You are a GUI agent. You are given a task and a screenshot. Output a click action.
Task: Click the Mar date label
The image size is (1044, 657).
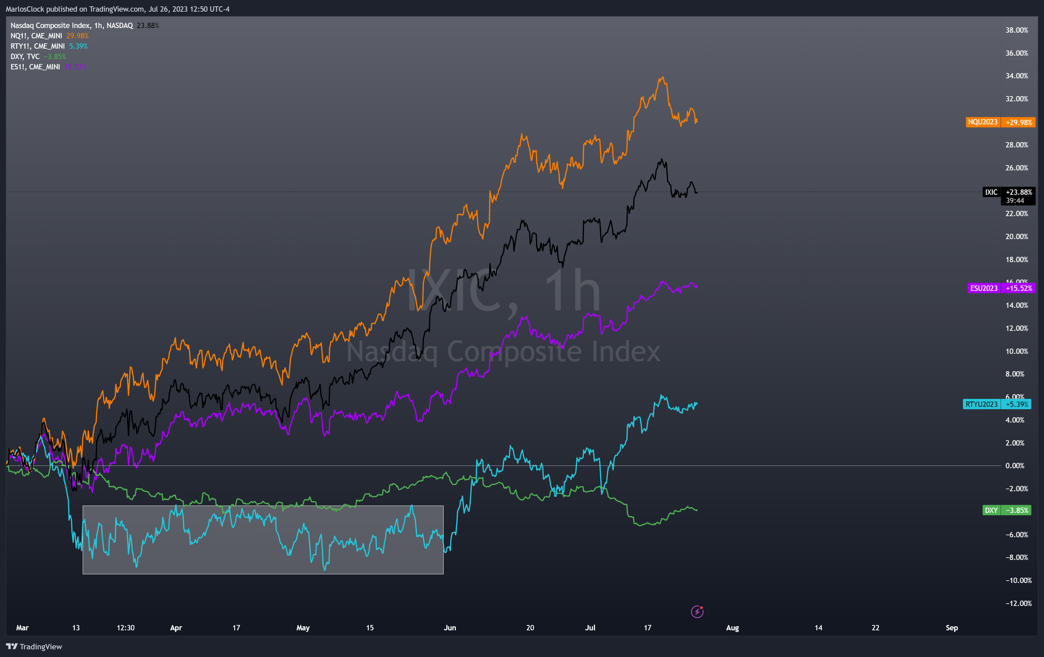pos(22,628)
